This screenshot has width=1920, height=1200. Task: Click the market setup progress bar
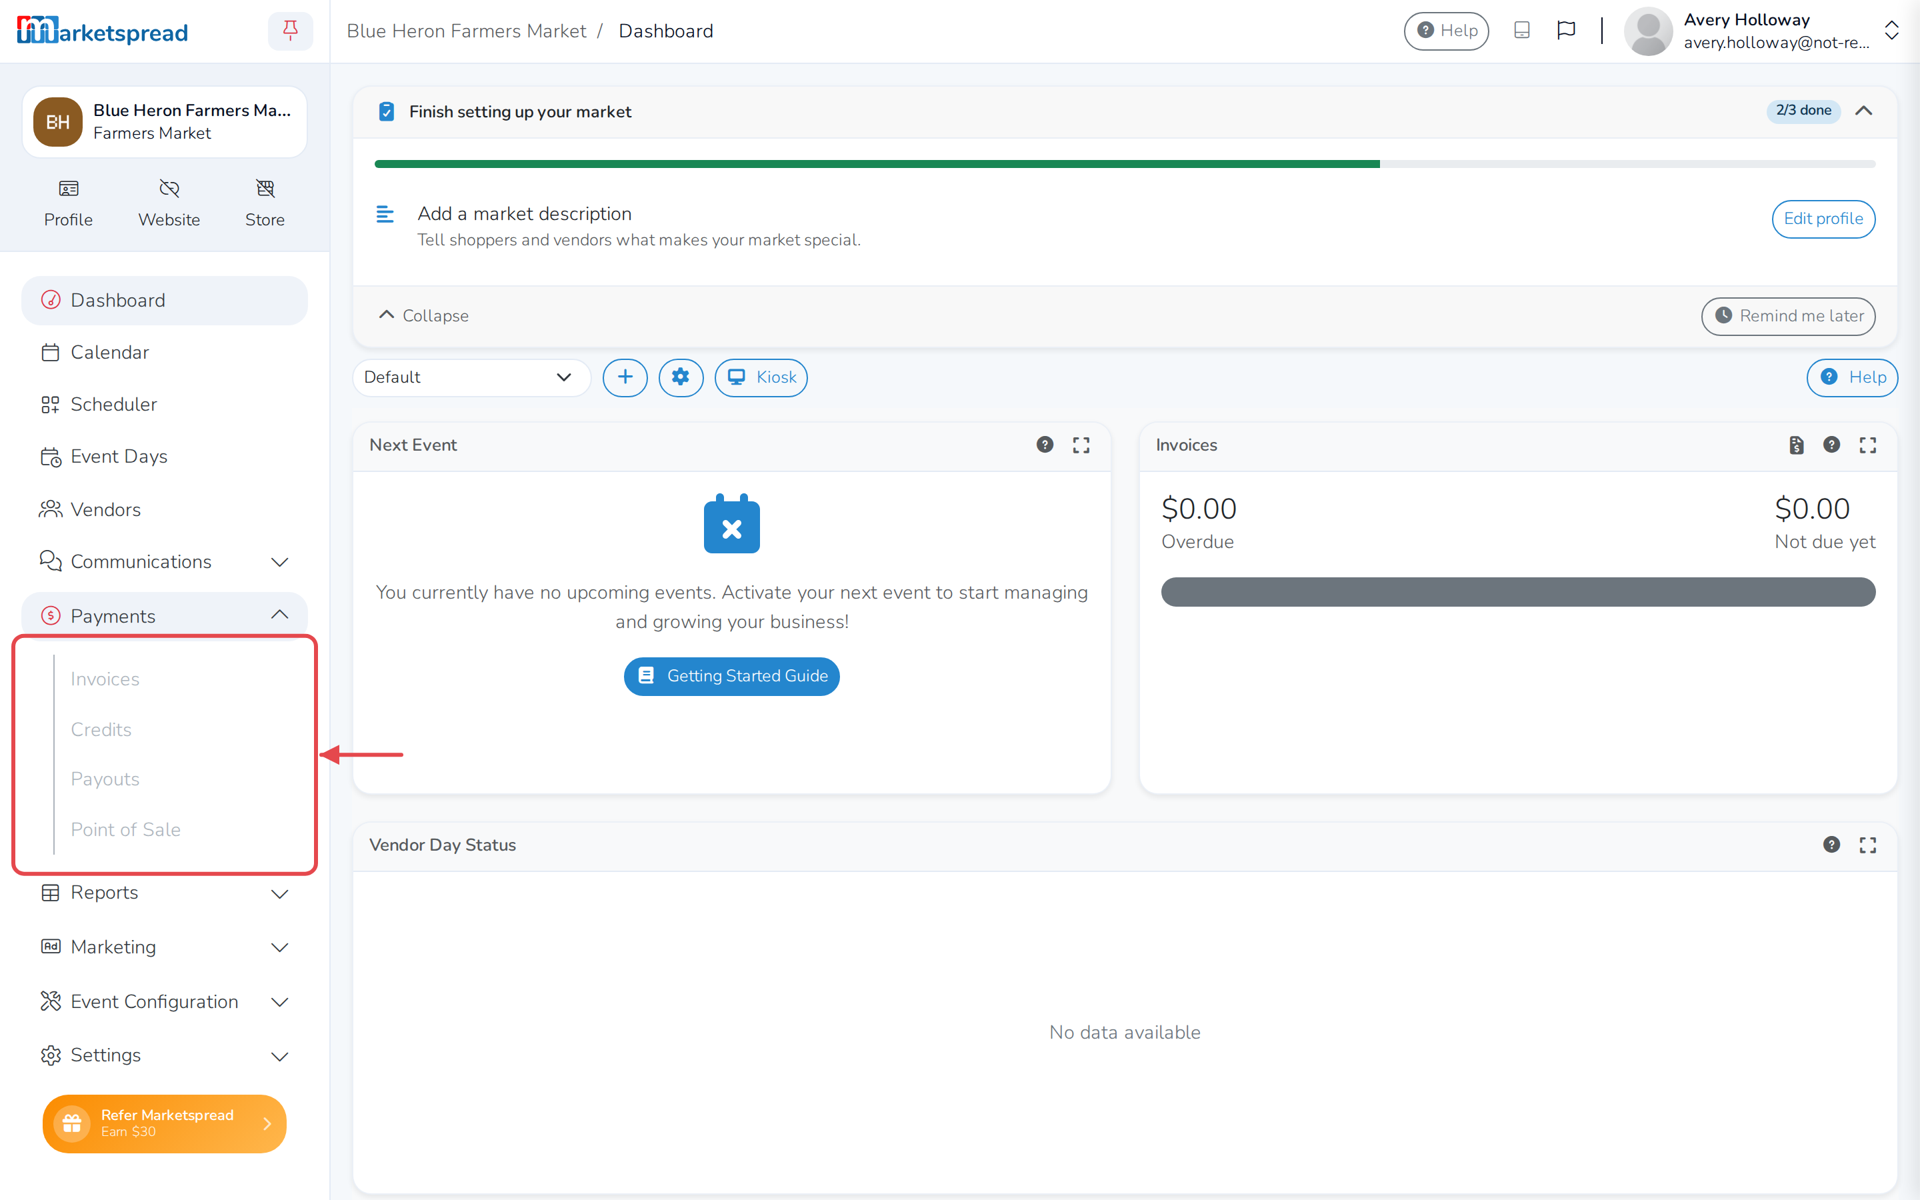click(1124, 164)
